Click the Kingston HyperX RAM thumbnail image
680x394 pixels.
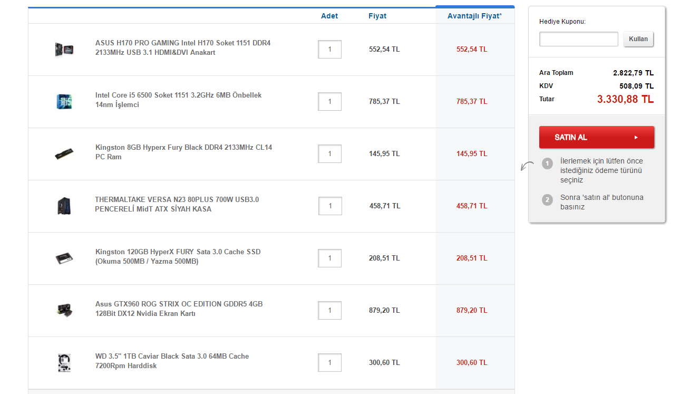click(x=64, y=153)
